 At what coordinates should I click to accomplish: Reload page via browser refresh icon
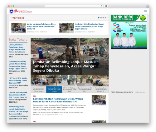(101, 6)
